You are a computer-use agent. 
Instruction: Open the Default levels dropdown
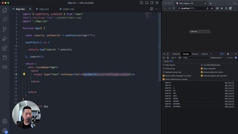(x=216, y=58)
